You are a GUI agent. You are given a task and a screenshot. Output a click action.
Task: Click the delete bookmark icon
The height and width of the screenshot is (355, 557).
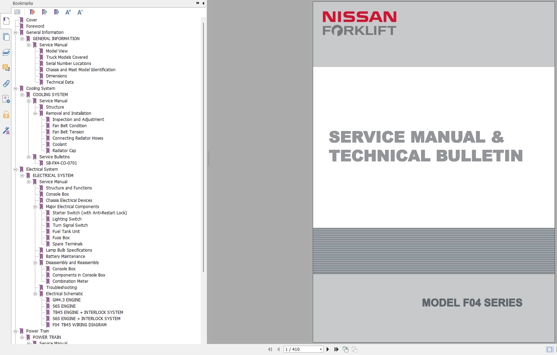[32, 12]
